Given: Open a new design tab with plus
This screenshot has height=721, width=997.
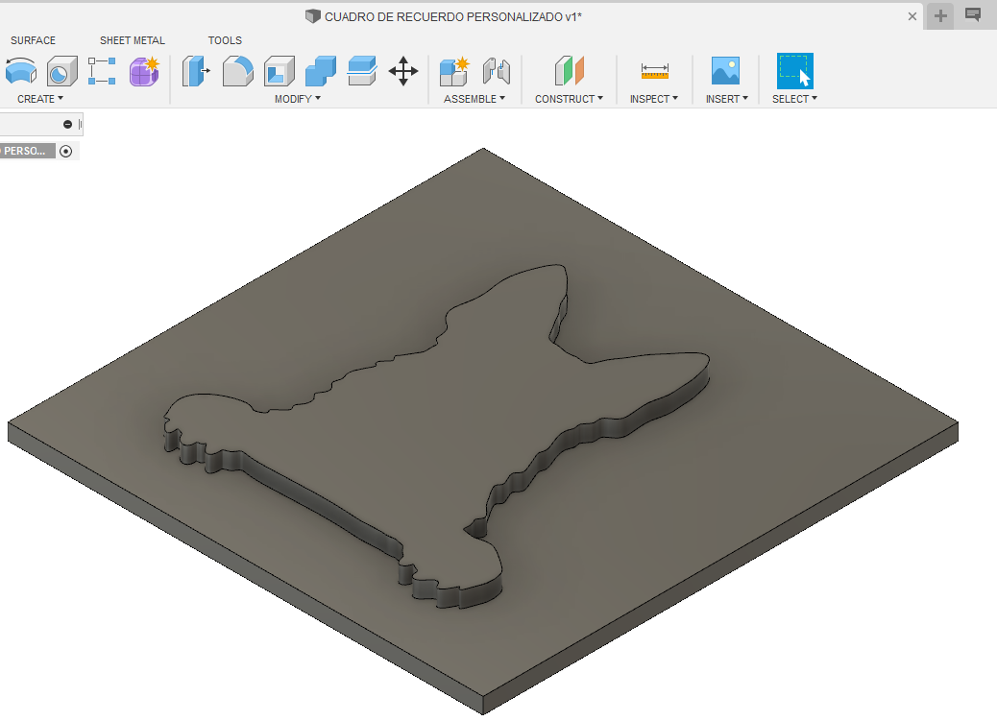Looking at the screenshot, I should (940, 16).
